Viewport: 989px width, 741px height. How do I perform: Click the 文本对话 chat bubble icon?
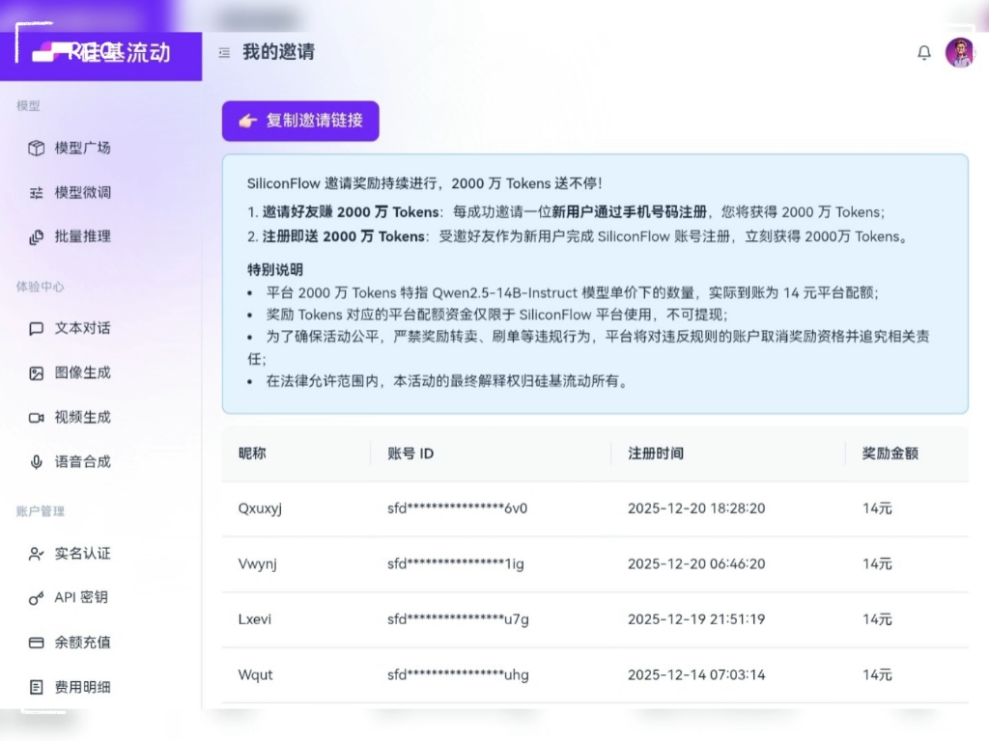pyautogui.click(x=37, y=329)
